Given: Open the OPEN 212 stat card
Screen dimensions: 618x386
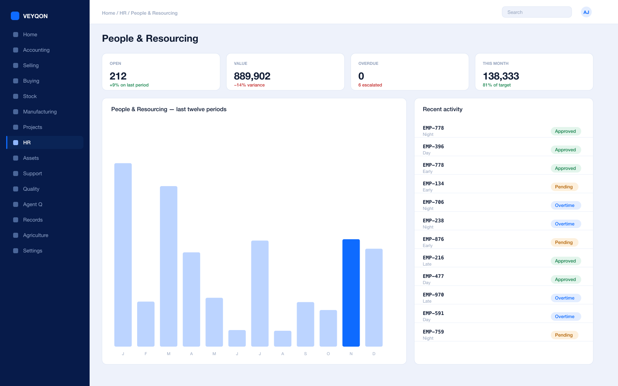Looking at the screenshot, I should tap(161, 72).
